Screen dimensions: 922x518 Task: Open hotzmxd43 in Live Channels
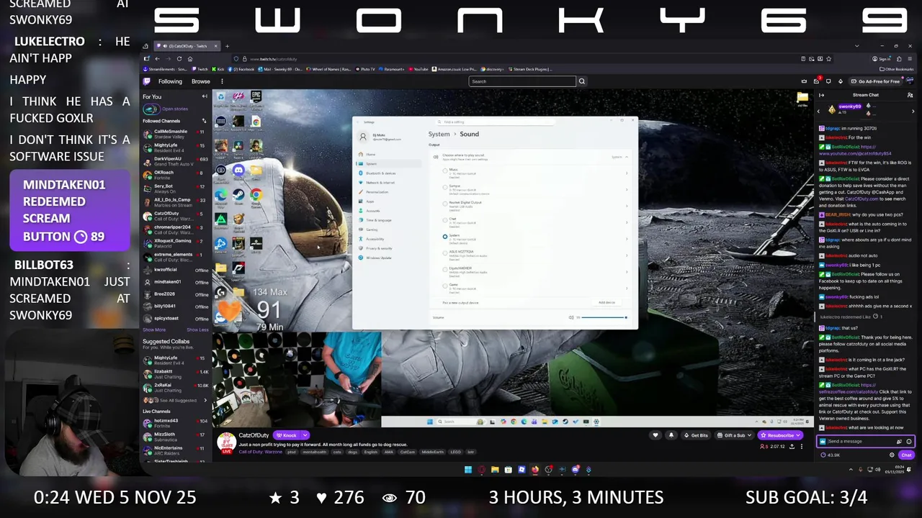click(x=176, y=423)
